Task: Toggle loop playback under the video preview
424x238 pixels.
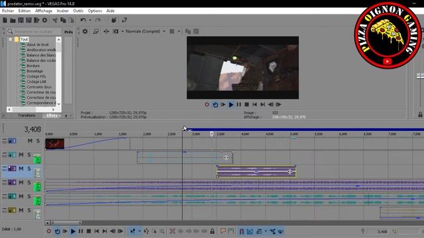Action: pyautogui.click(x=215, y=104)
